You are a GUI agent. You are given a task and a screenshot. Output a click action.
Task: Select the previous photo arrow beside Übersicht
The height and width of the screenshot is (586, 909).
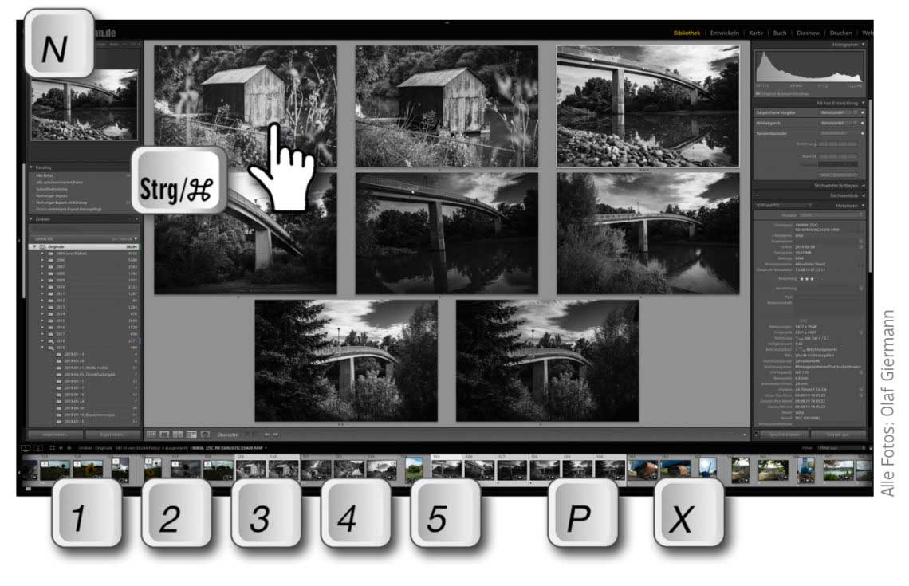point(267,435)
